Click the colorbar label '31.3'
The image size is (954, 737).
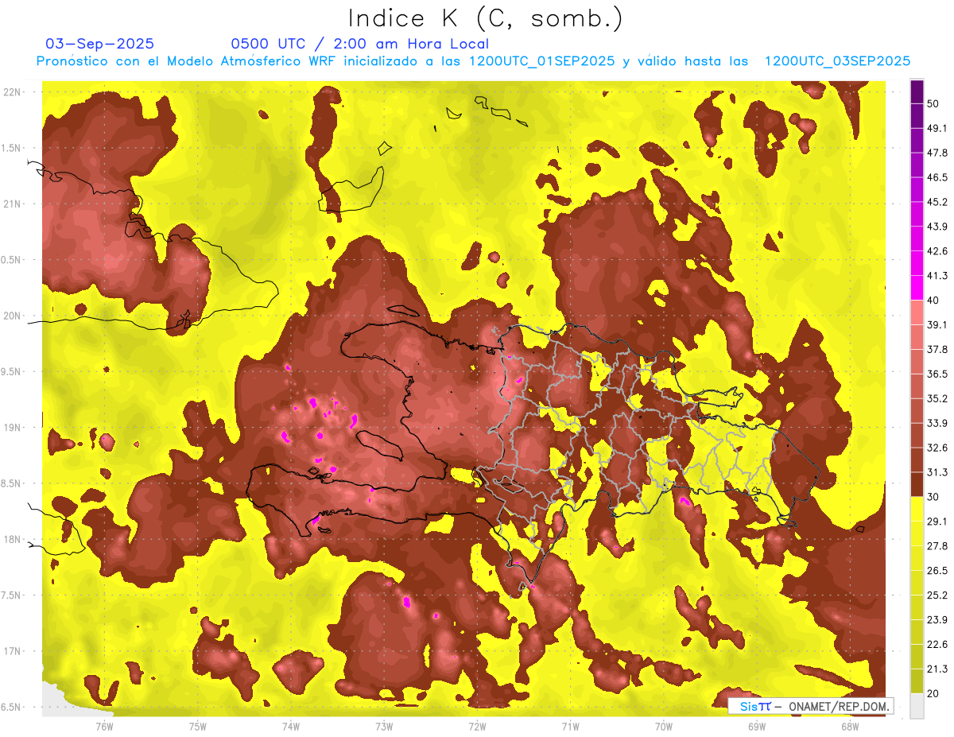coord(937,472)
